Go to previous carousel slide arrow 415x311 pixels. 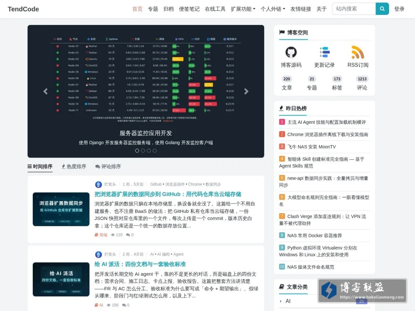click(45, 91)
